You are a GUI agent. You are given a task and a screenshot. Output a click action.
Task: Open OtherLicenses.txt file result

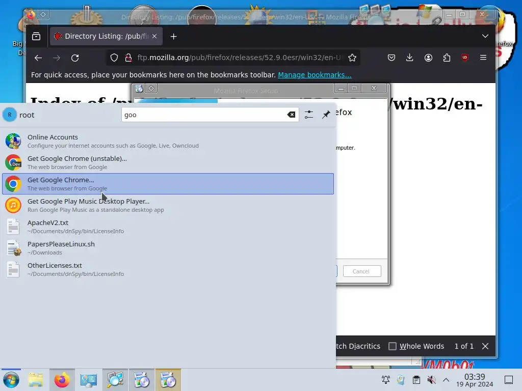click(168, 269)
